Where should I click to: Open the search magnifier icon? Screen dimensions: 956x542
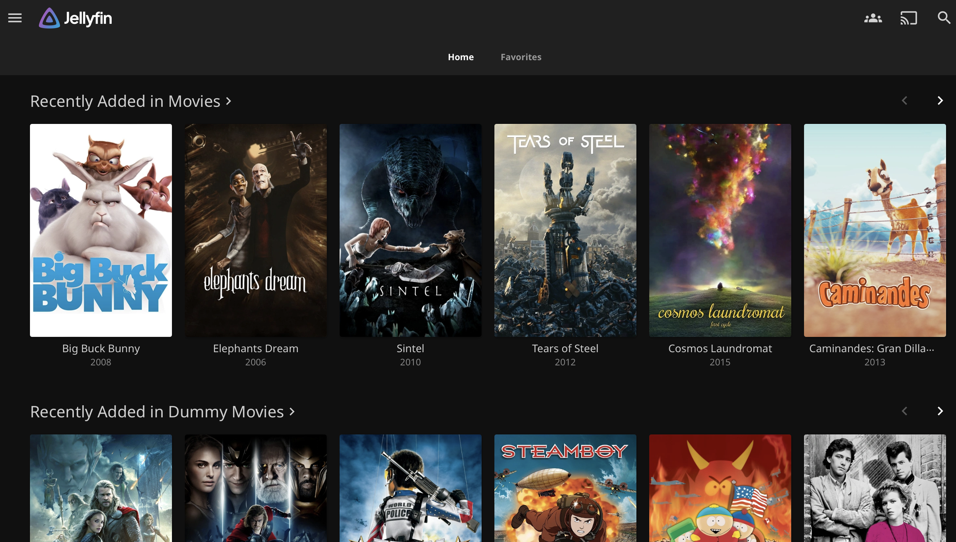(944, 18)
